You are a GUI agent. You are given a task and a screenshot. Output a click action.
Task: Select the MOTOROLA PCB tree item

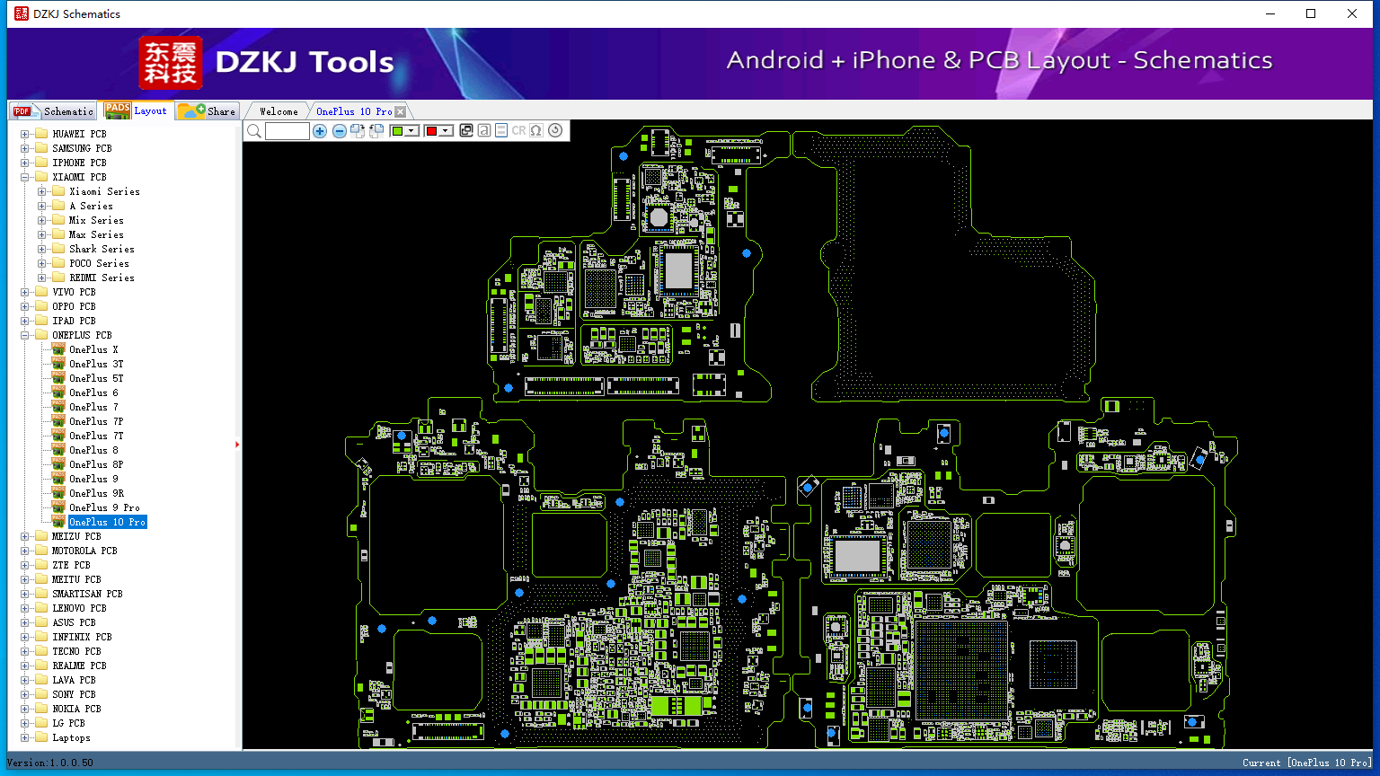[x=84, y=551]
